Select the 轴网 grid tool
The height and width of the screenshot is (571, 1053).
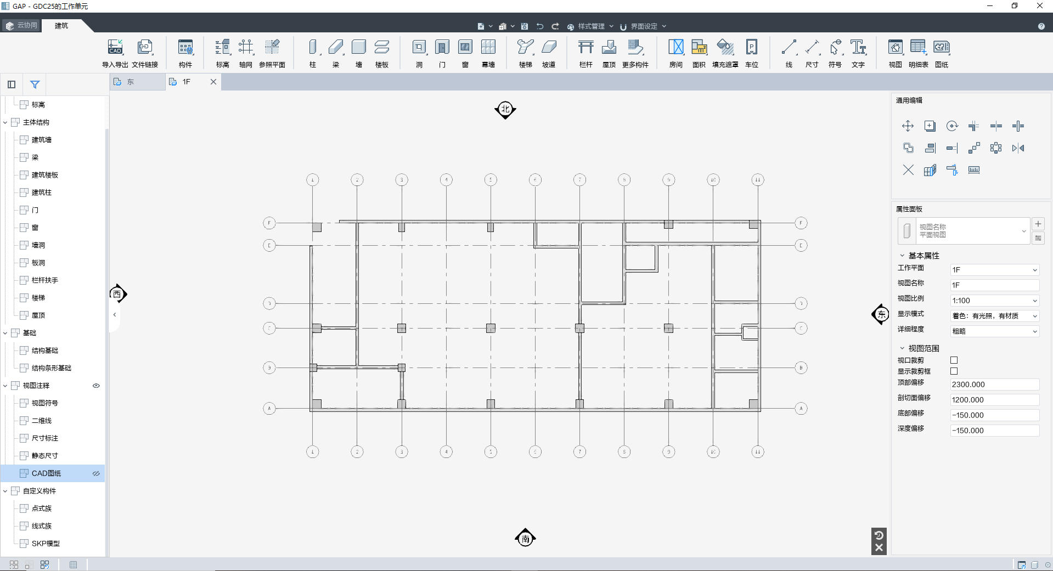[246, 53]
